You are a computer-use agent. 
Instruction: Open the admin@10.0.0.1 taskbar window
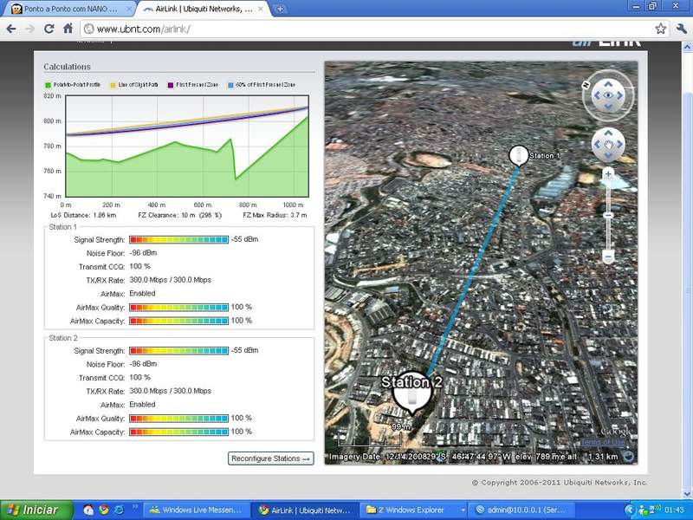(521, 510)
